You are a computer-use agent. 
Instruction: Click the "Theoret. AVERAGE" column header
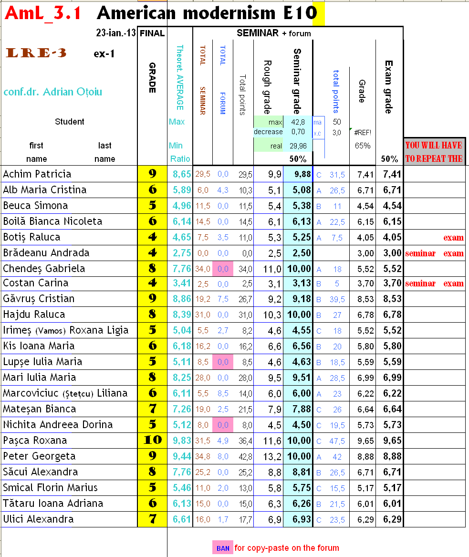[x=180, y=77]
